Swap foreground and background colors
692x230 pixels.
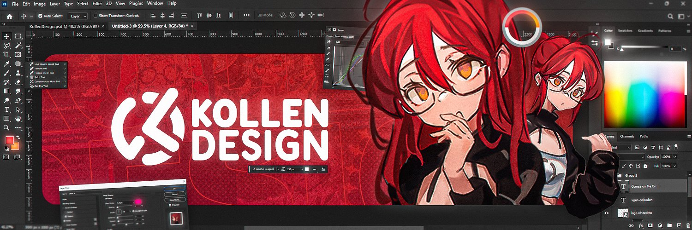18,137
